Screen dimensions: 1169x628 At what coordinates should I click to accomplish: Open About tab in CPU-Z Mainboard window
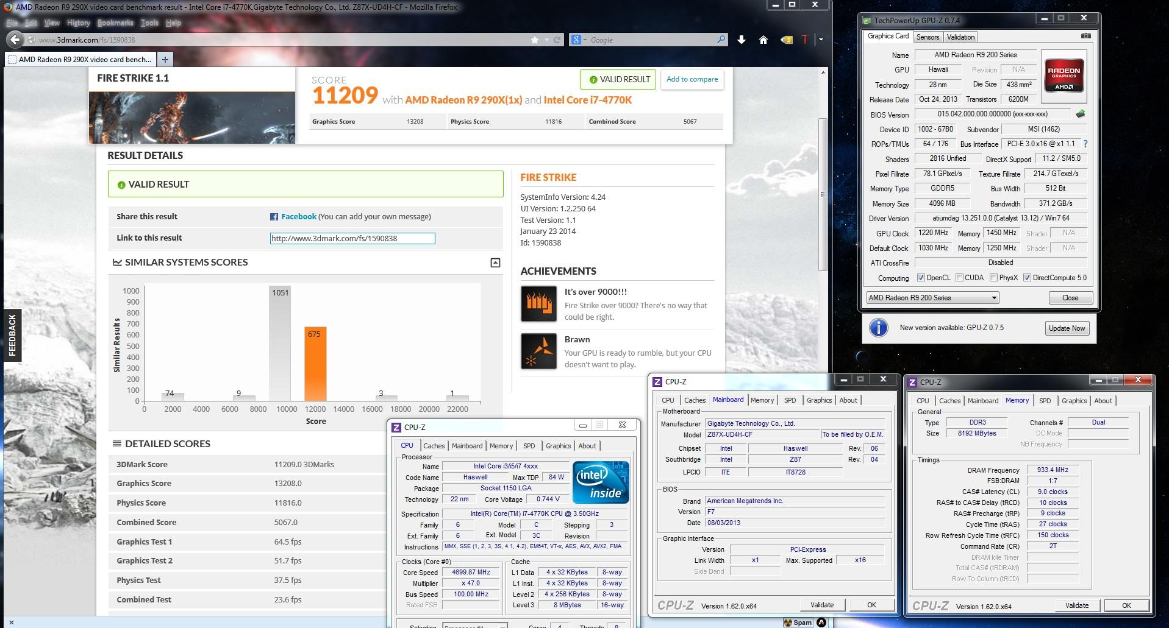848,400
